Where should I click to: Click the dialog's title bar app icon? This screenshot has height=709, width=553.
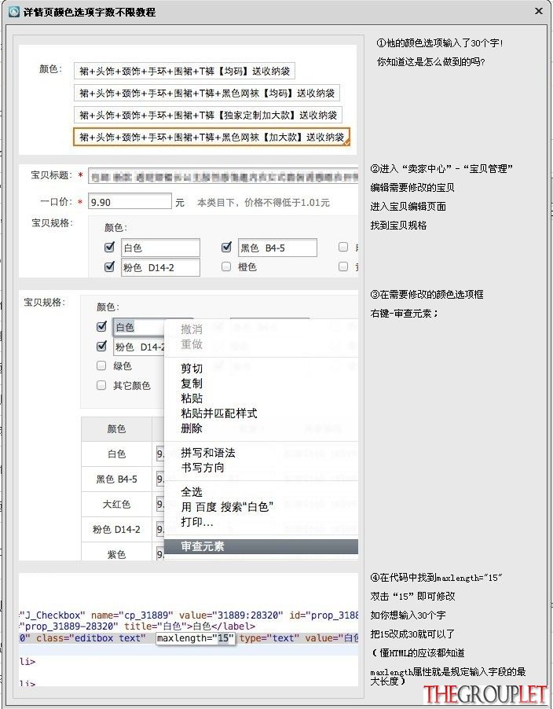13,11
